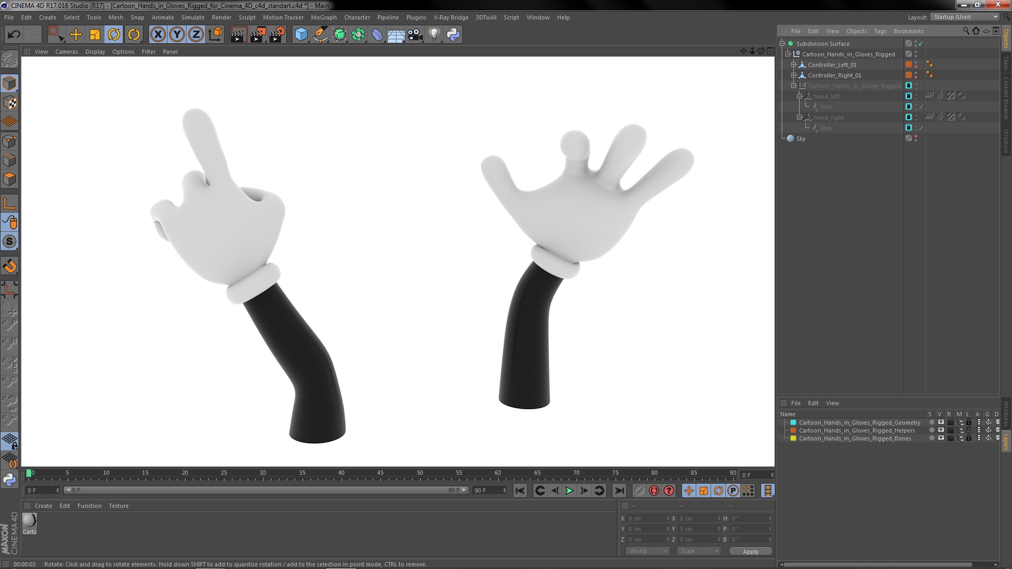The width and height of the screenshot is (1012, 569).
Task: Toggle X axis lock
Action: pyautogui.click(x=158, y=35)
